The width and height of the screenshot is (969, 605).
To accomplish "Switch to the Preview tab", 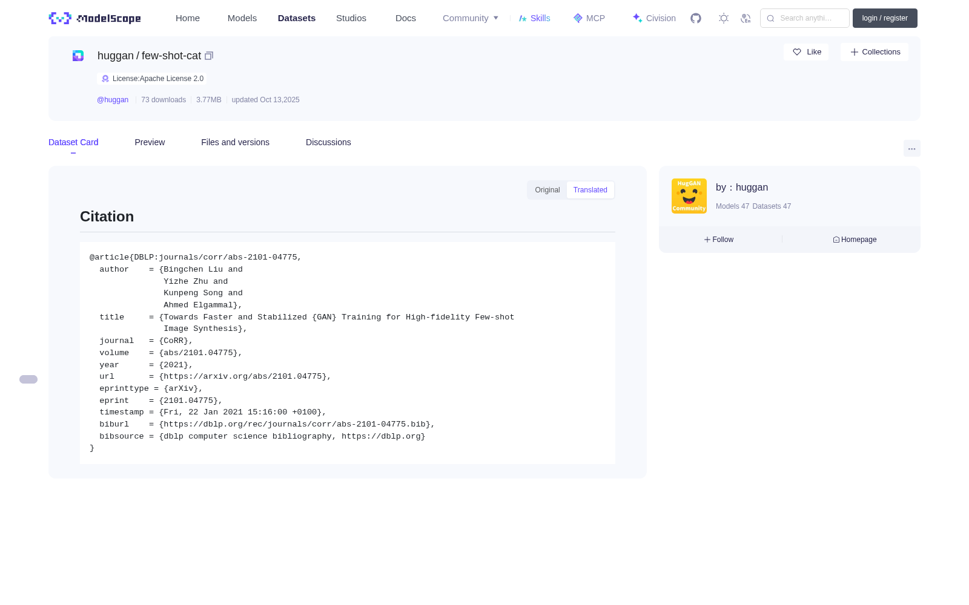I will coord(150,142).
